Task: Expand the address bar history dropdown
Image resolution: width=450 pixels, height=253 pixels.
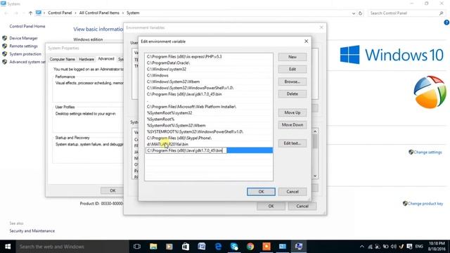Action: coord(353,13)
